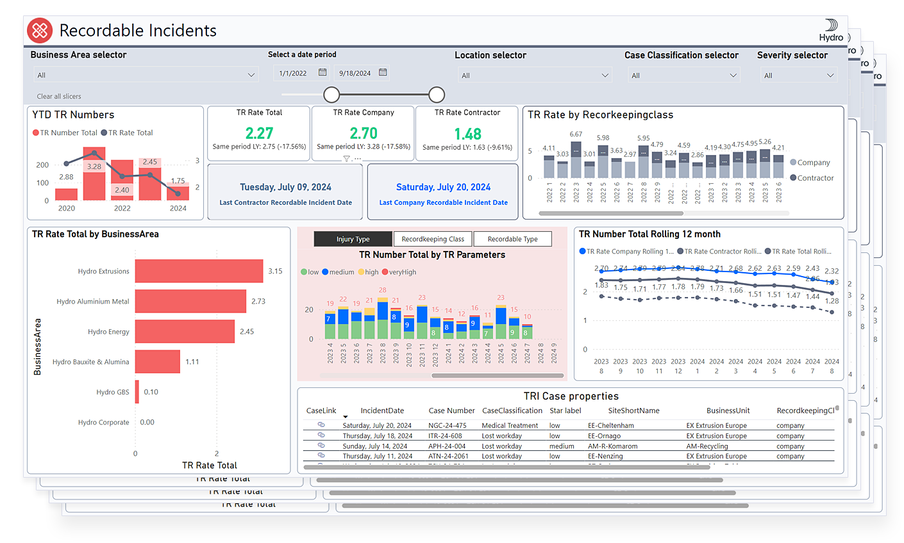Sort table by Star label column header
The height and width of the screenshot is (543, 904).
pyautogui.click(x=565, y=411)
